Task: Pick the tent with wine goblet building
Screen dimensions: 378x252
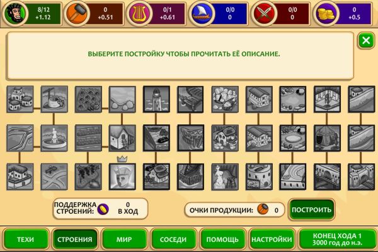Action: coord(327,138)
